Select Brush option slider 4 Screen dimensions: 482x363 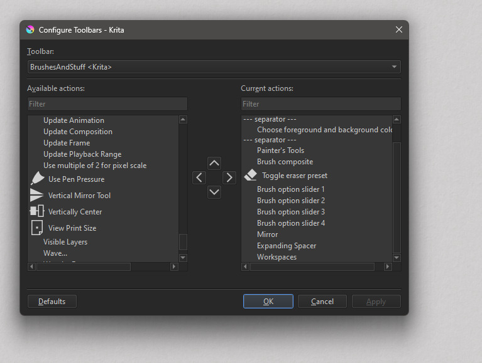coord(291,223)
